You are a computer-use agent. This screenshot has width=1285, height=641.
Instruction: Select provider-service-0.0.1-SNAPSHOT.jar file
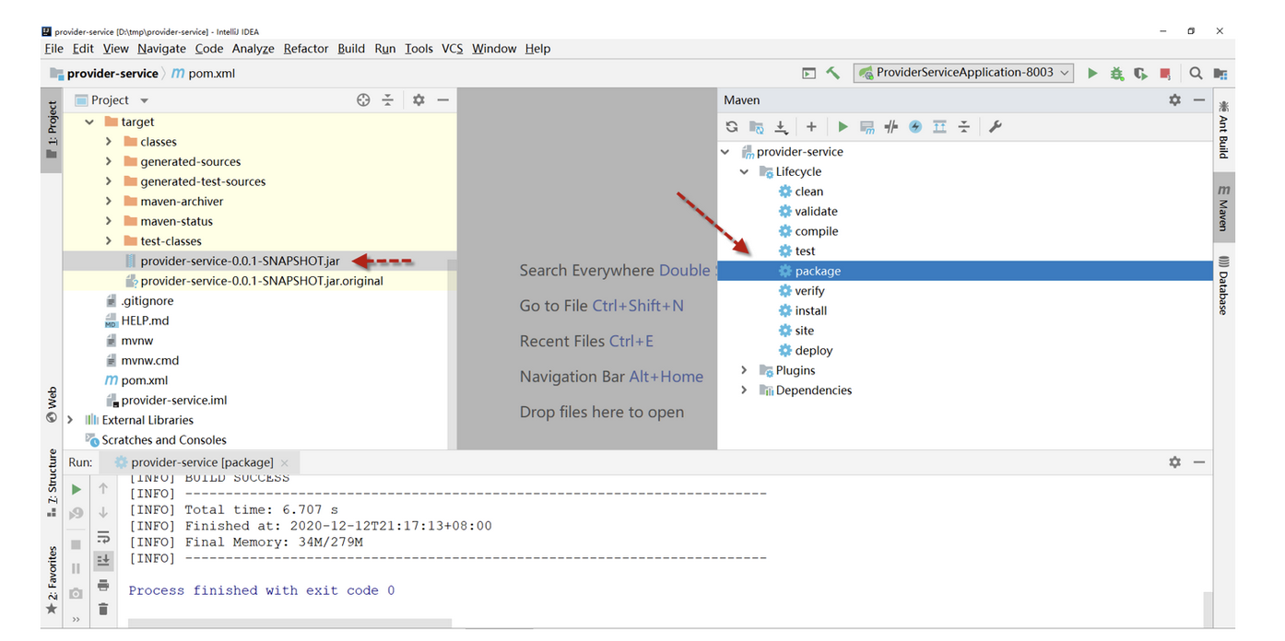pyautogui.click(x=240, y=261)
